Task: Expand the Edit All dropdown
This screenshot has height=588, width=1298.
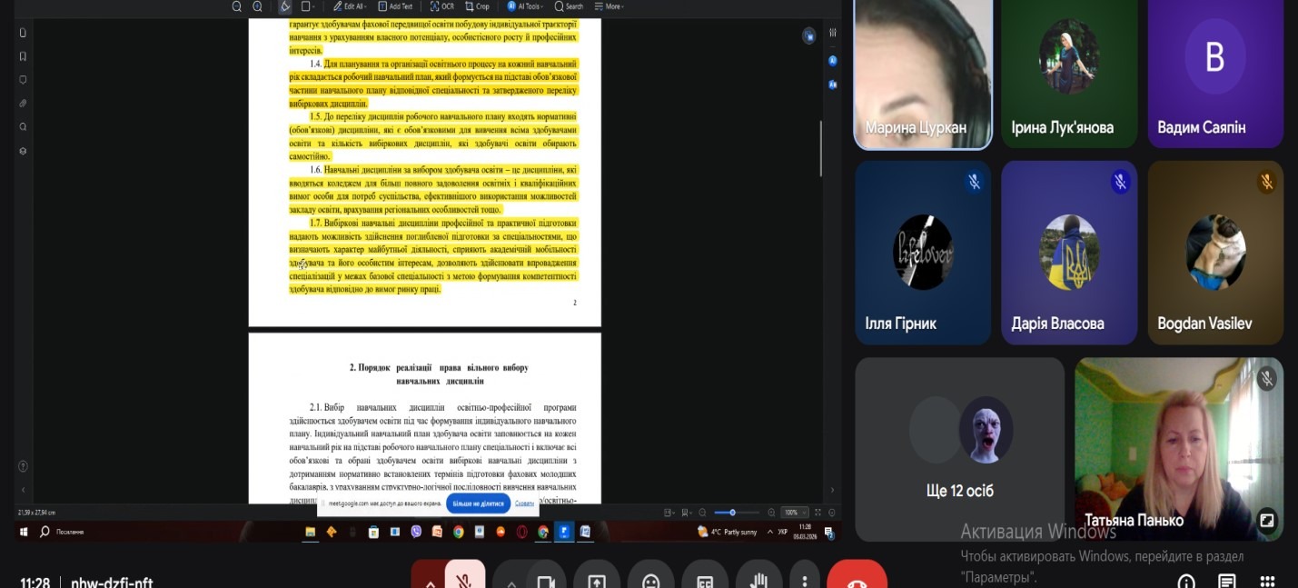Action: [349, 6]
